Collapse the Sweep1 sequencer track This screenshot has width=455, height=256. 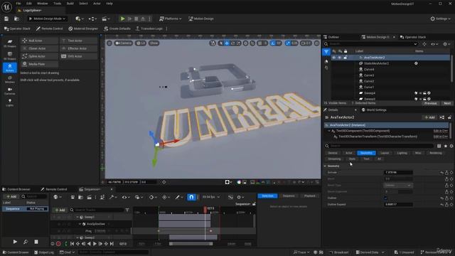click(77, 217)
